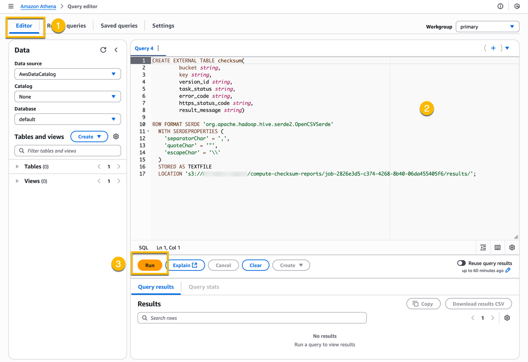Expand the Tables tree item
Viewport: 528px width, 362px height.
(x=17, y=166)
